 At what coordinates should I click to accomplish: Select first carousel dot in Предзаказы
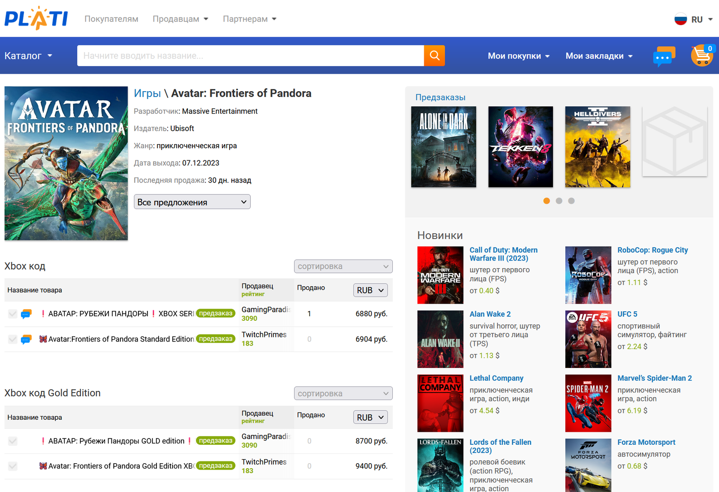pyautogui.click(x=546, y=201)
